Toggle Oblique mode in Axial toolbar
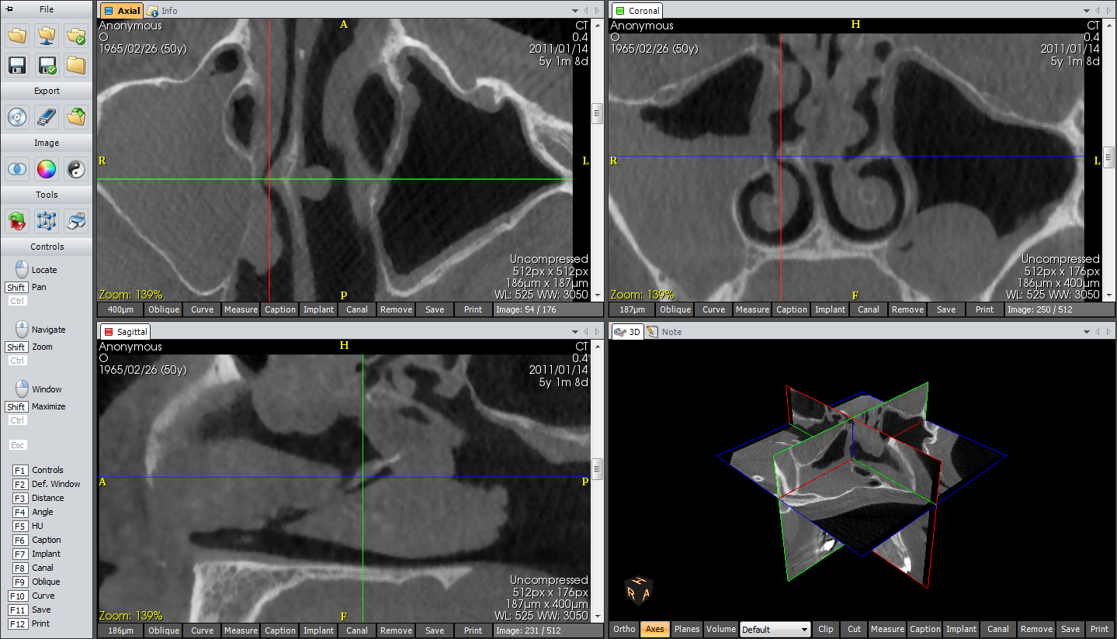The height and width of the screenshot is (639, 1117). point(163,309)
